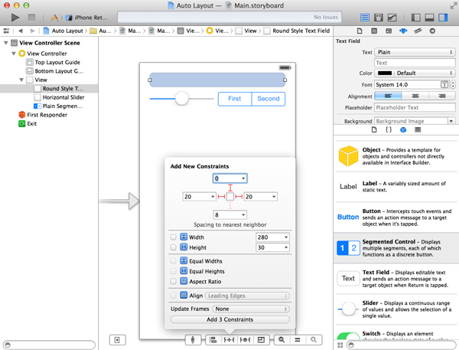The height and width of the screenshot is (350, 459).
Task: Collapse the View node in outline
Action: 21,80
